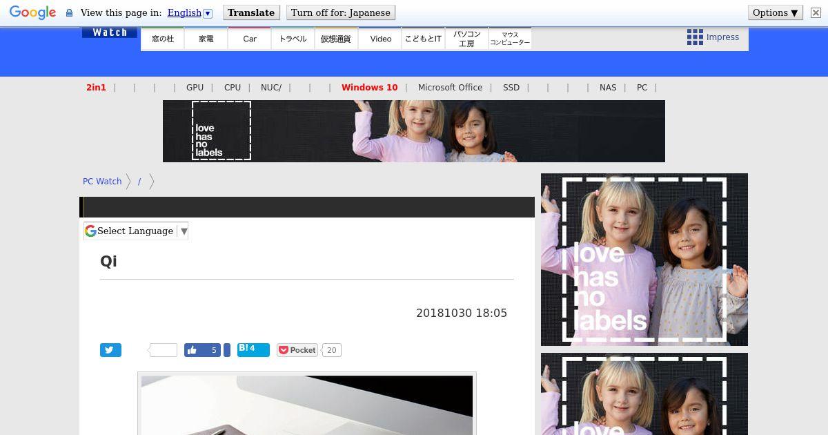
Task: Open the Select Language dropdown
Action: 136,231
